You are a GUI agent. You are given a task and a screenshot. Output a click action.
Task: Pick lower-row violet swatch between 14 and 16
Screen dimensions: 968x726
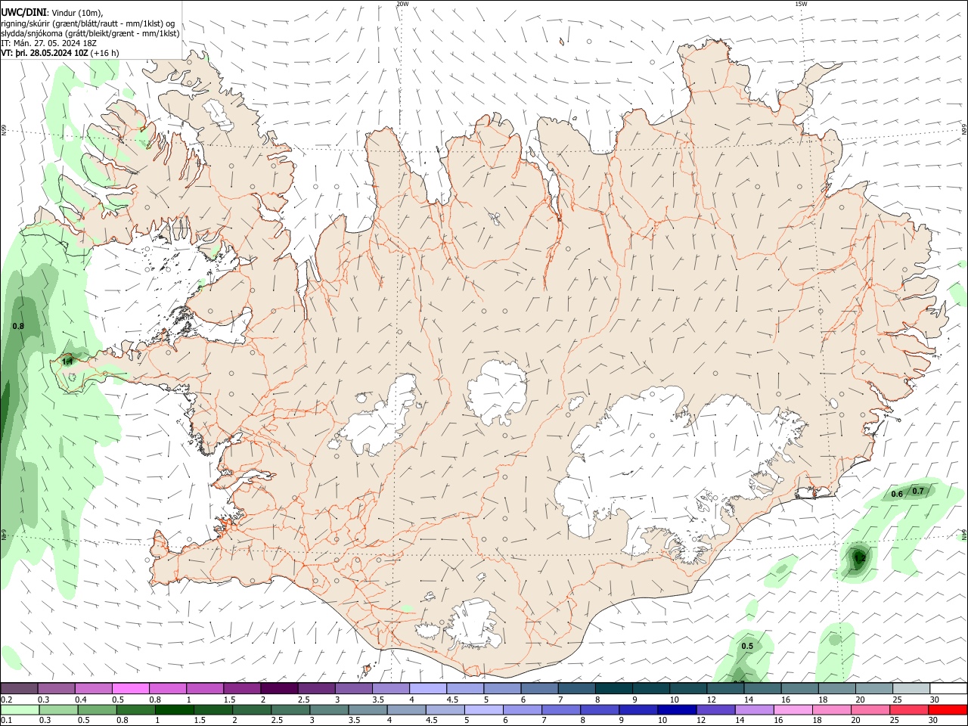tap(754, 709)
